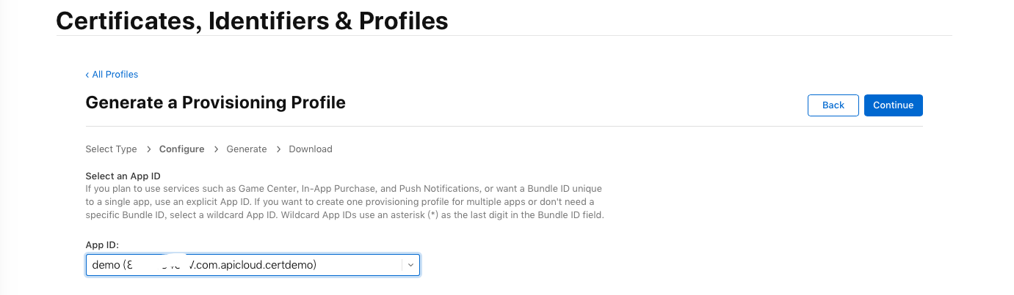This screenshot has width=1014, height=295.
Task: Open the App ID combo box
Action: pyautogui.click(x=253, y=265)
